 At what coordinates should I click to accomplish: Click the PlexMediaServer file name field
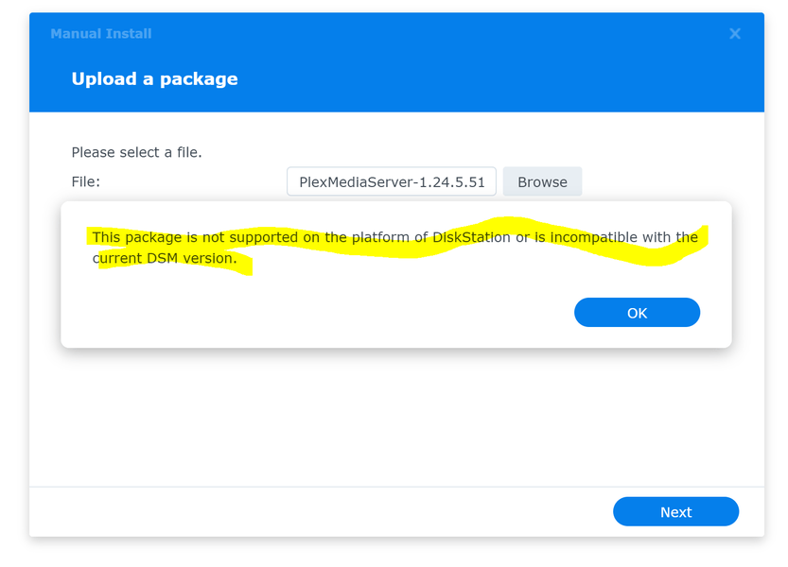pos(392,182)
